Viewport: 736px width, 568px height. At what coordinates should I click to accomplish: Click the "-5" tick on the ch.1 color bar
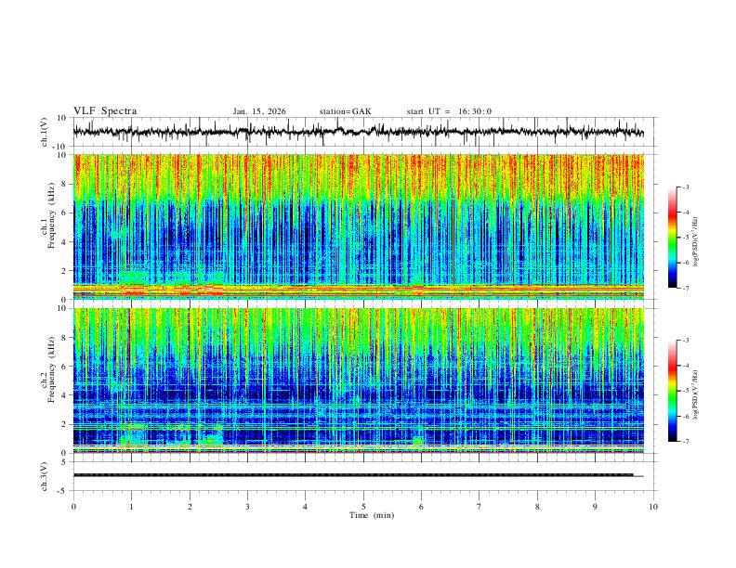pyautogui.click(x=685, y=238)
